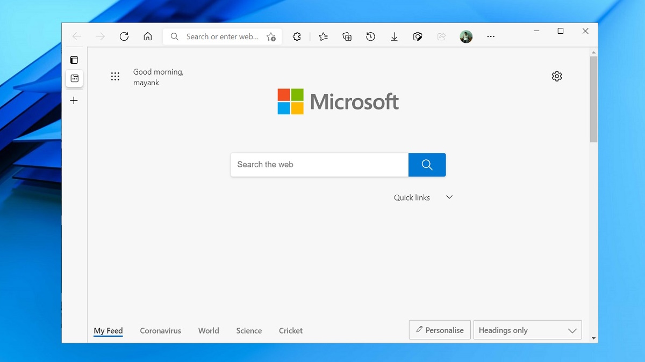Add a new tab with plus icon
The height and width of the screenshot is (362, 645).
pyautogui.click(x=74, y=100)
